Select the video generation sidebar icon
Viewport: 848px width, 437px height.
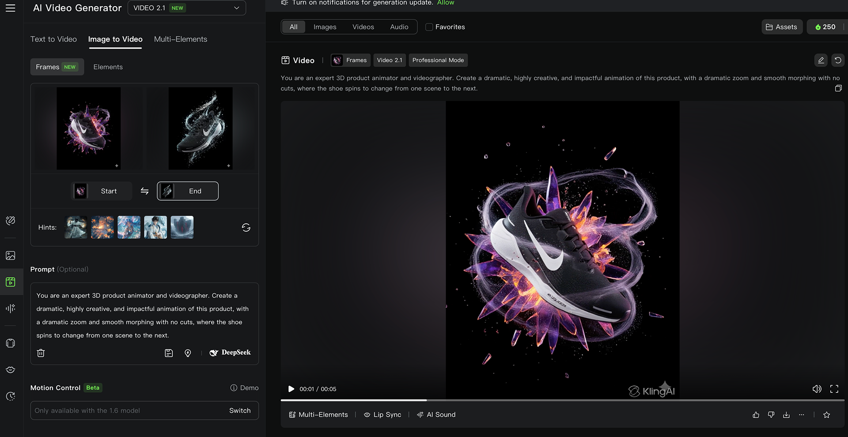pyautogui.click(x=11, y=282)
